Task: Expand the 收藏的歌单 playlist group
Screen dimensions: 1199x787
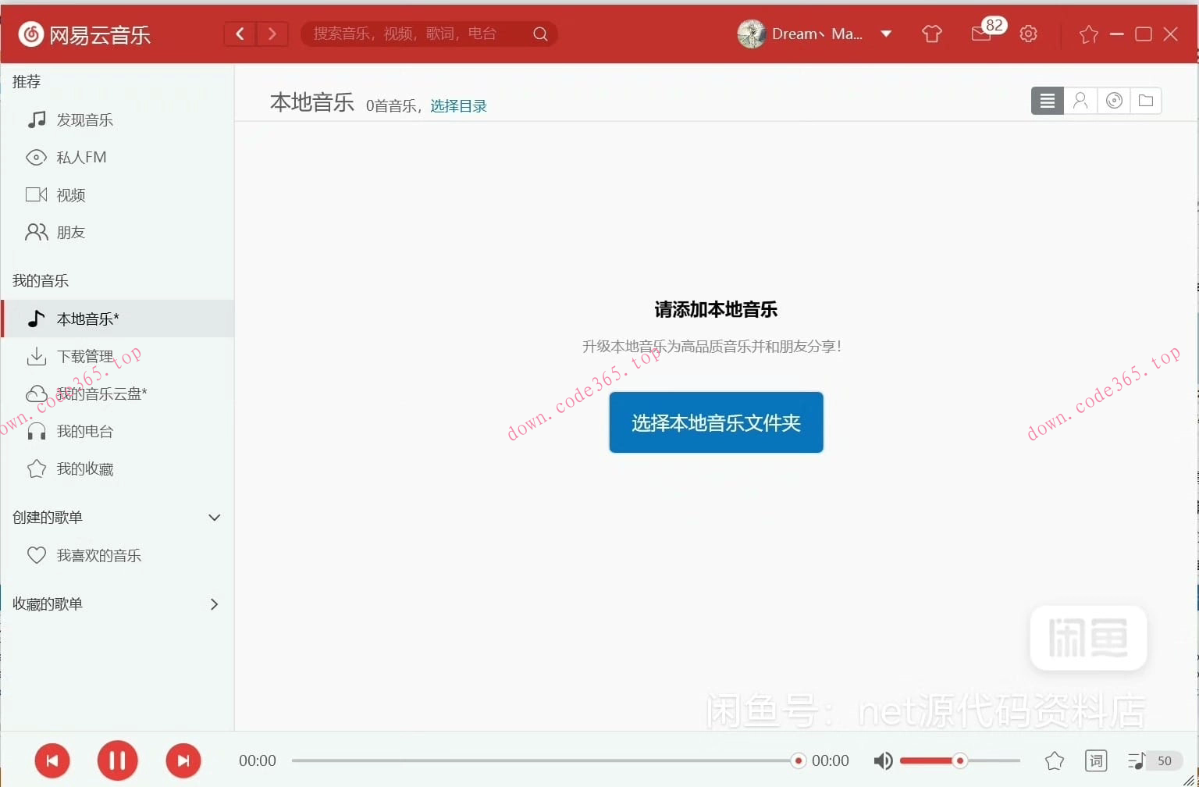Action: (213, 604)
